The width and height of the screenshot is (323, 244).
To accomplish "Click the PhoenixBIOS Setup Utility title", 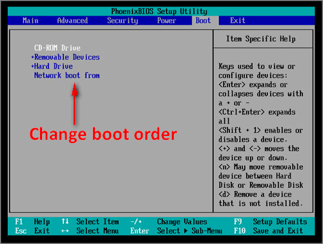I will tap(159, 11).
